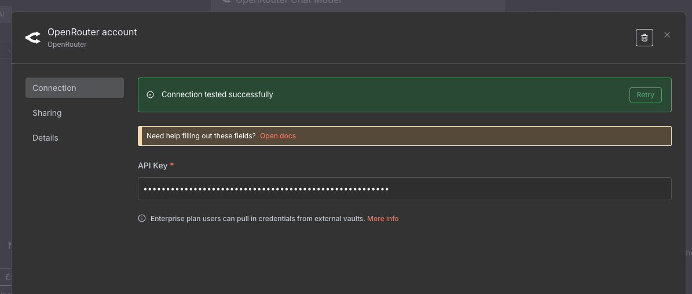Click the info icon beside Enterprise plan note
The height and width of the screenshot is (294, 692).
coord(142,218)
